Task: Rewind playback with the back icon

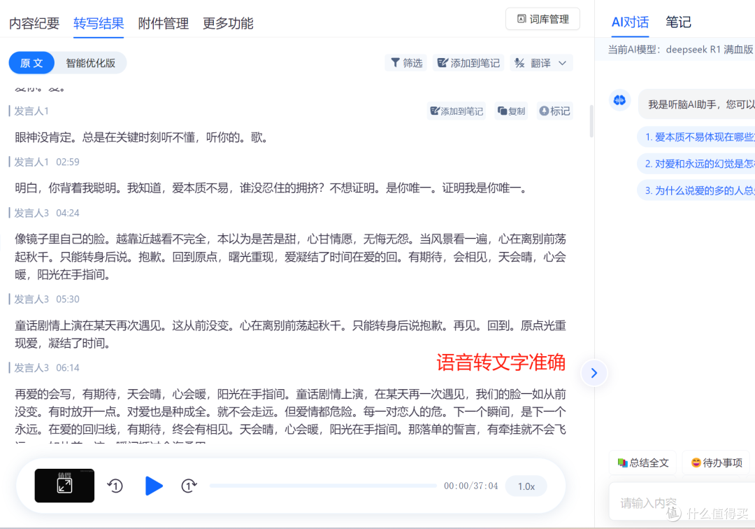Action: [x=115, y=486]
